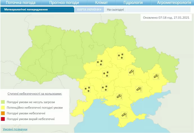Open the Поточна погода tab

pos(21,3)
